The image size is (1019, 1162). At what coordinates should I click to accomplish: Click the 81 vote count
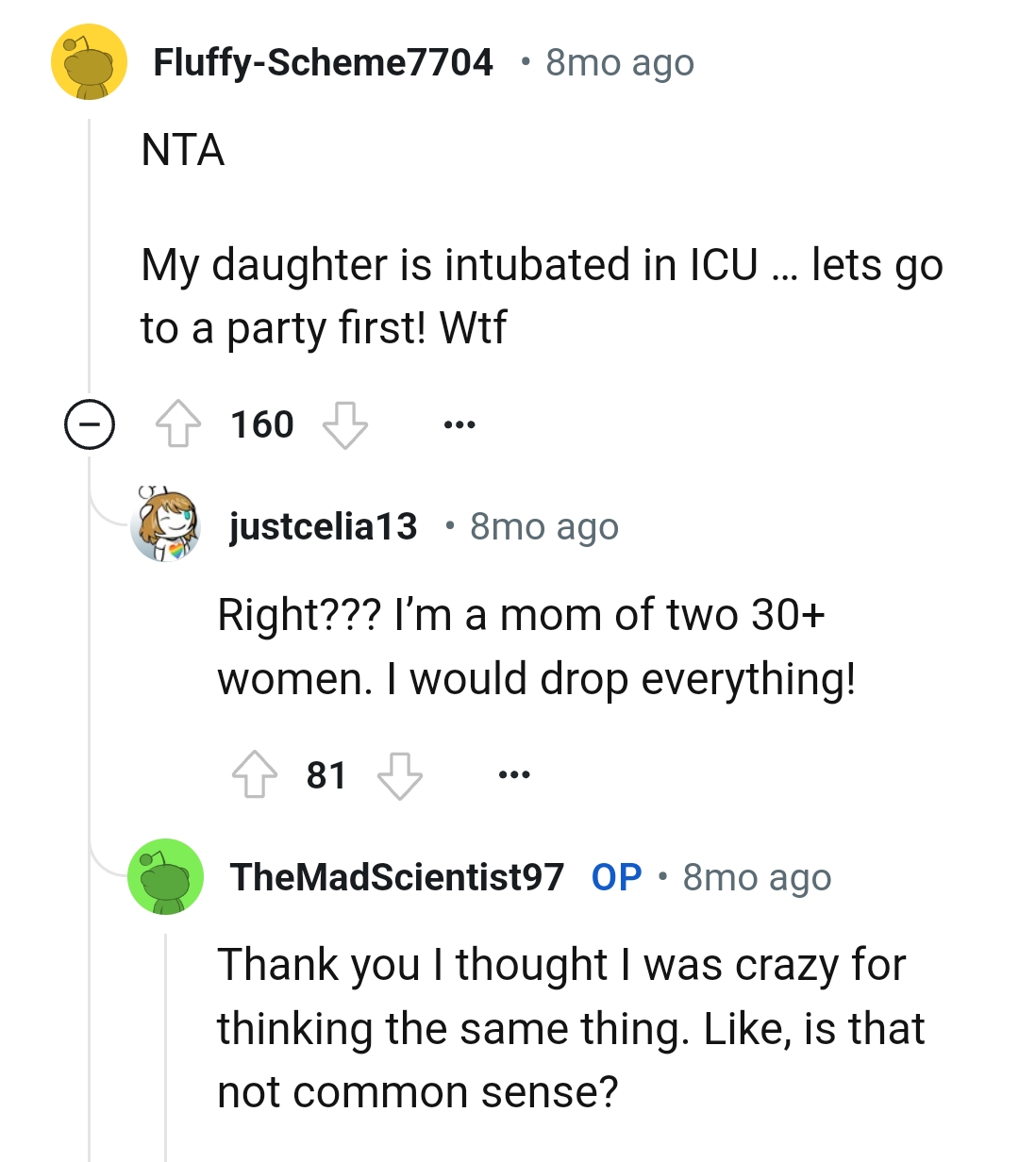(327, 776)
